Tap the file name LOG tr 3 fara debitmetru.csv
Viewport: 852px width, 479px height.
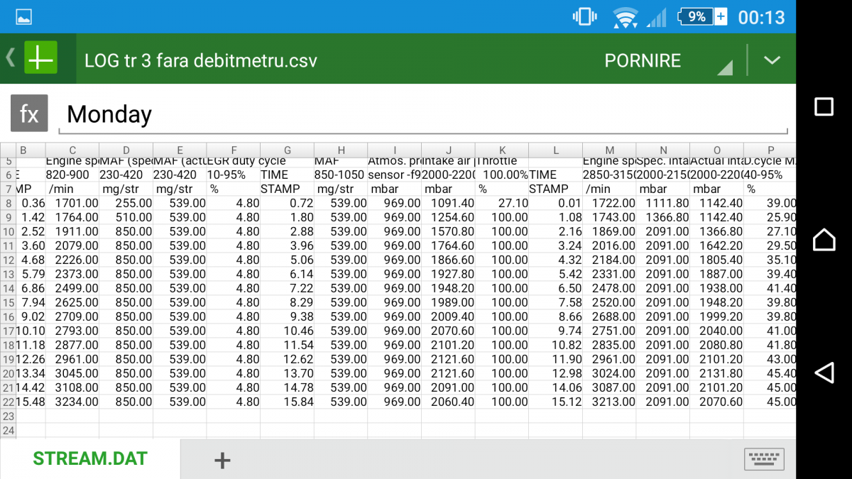point(200,60)
